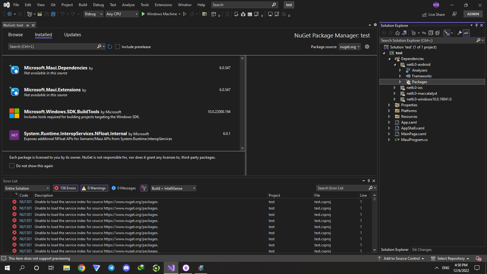Toggle Preview Selected Items icon
This screenshot has width=487, height=274.
pos(466,33)
